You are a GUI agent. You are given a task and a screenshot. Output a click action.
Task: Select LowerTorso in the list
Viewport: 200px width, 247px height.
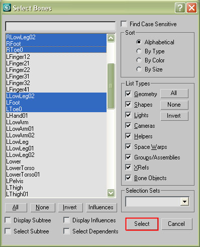coord(56,168)
